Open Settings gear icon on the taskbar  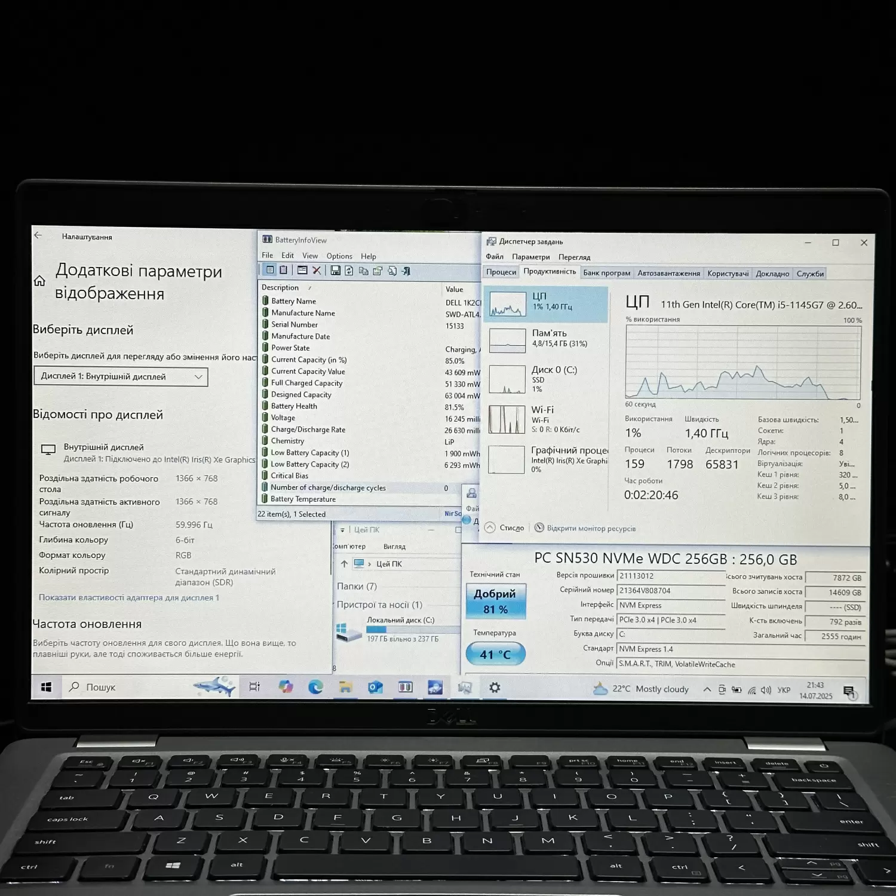(x=495, y=688)
